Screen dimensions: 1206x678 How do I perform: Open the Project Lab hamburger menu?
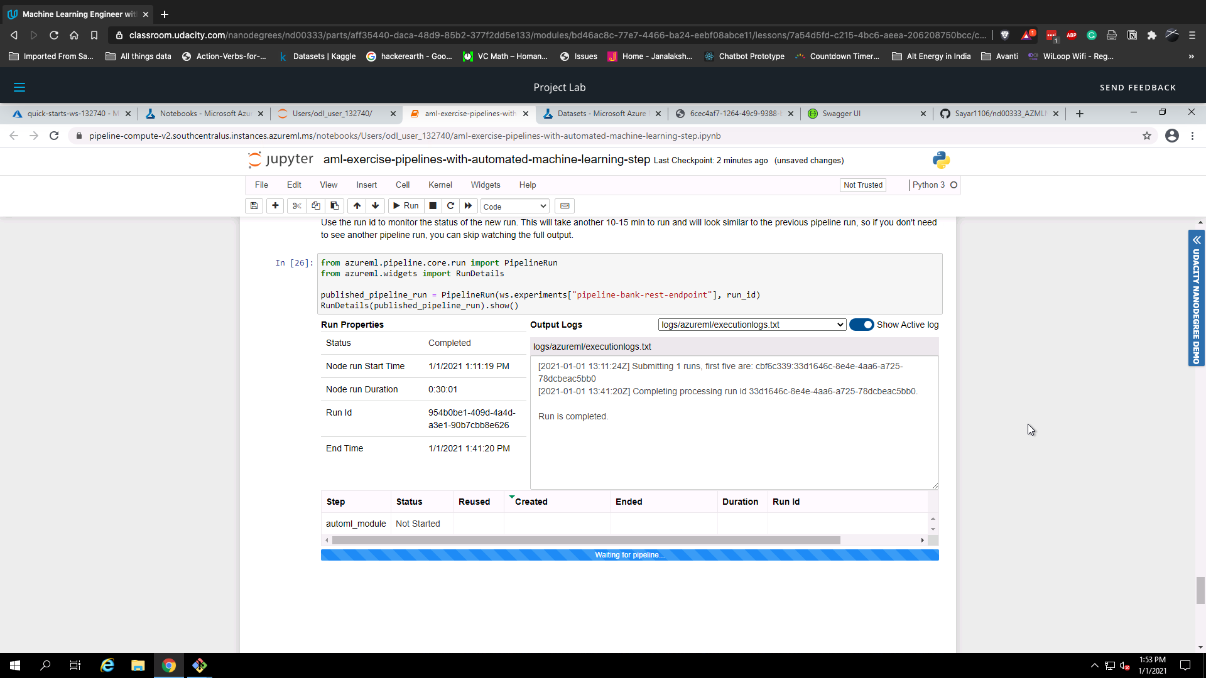coord(19,87)
